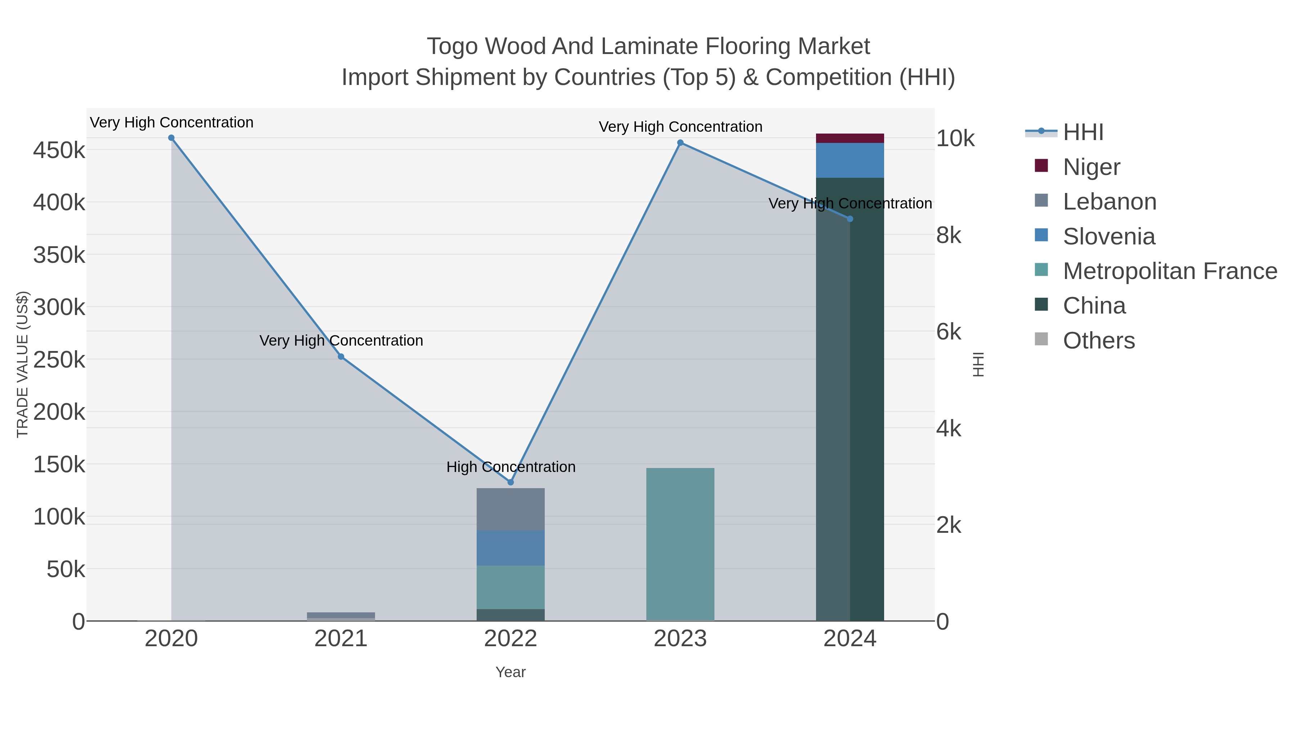Click 'Very High Concentration' label above 2024
1297x729 pixels.
tap(850, 203)
